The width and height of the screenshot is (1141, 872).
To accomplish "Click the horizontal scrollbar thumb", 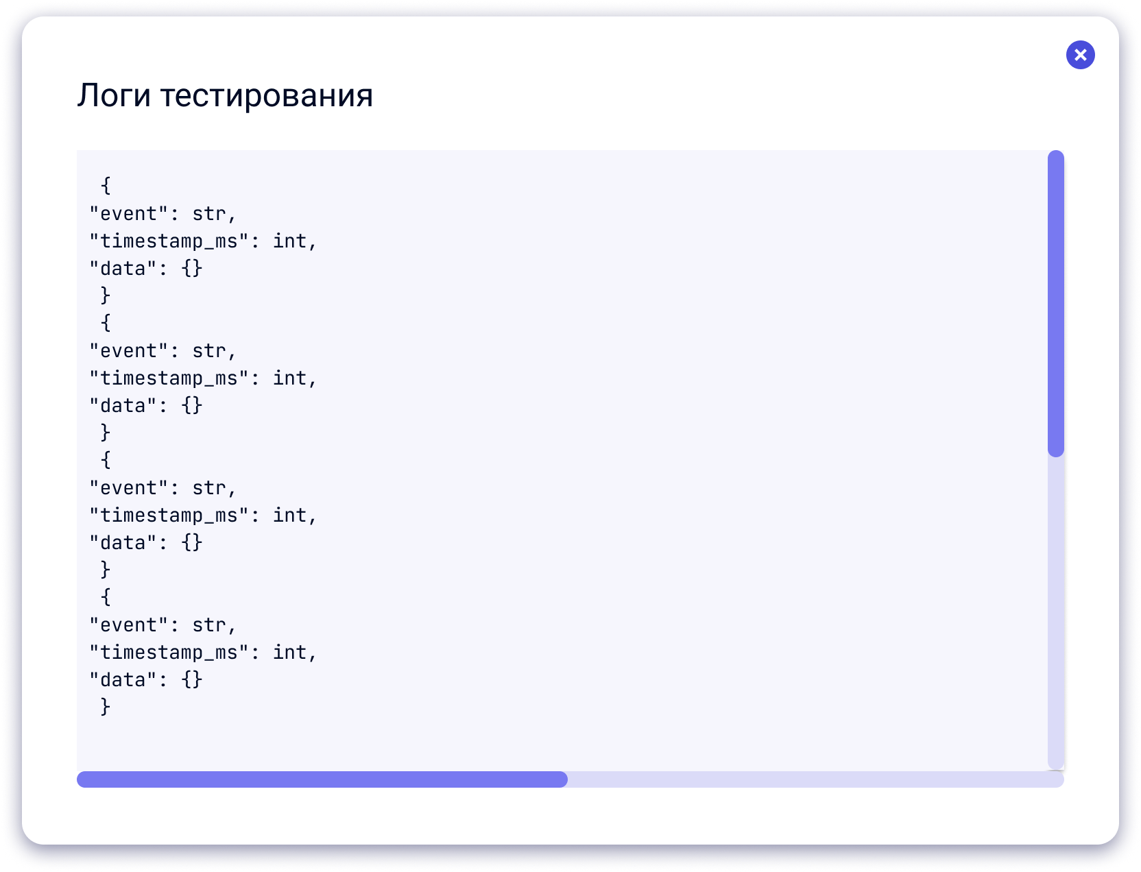I will click(x=322, y=779).
